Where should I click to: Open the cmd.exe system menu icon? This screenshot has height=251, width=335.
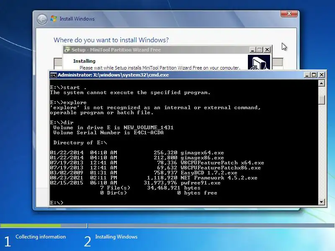point(54,75)
